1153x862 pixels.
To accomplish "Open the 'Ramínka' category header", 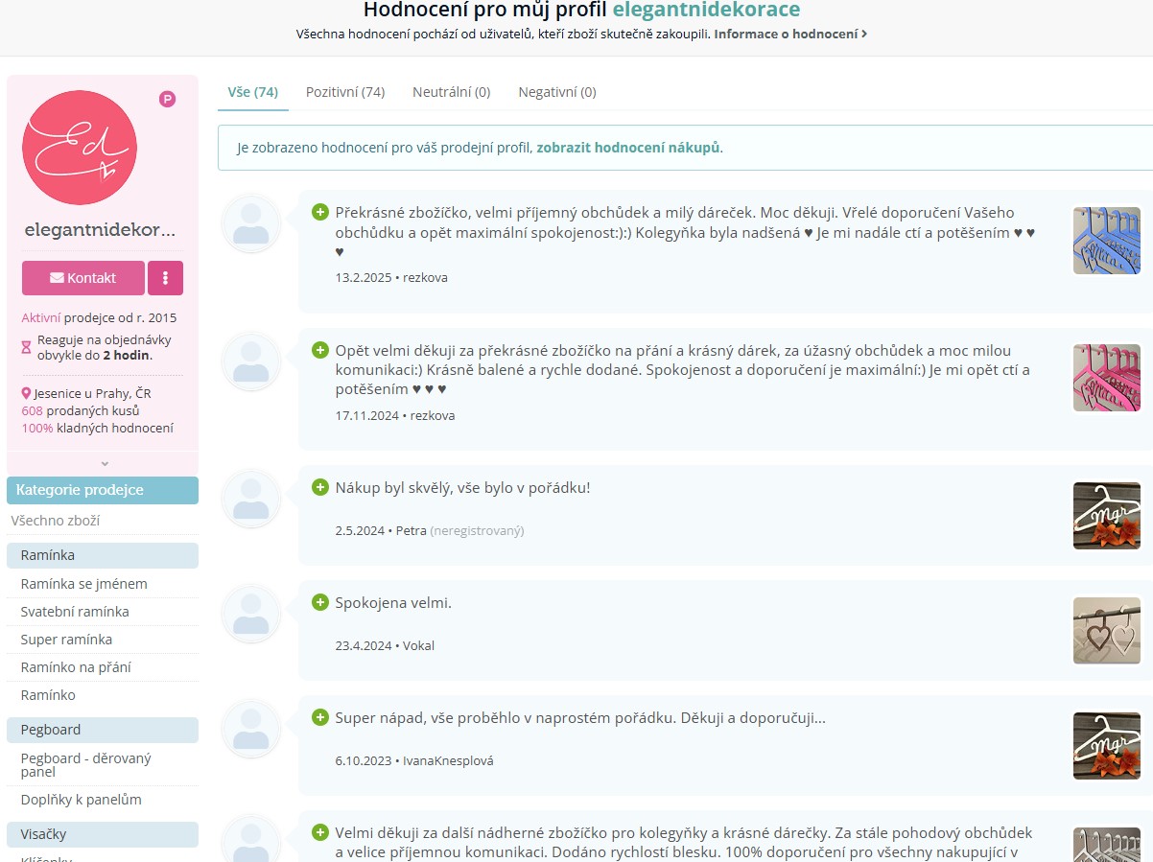I will (x=103, y=555).
